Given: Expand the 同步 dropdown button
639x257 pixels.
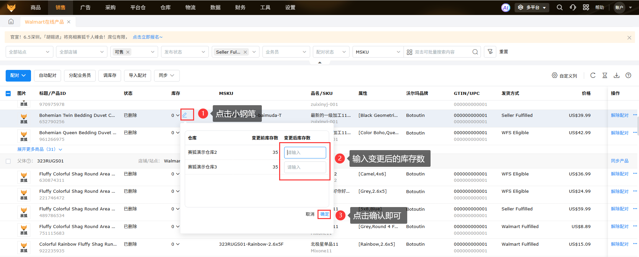Looking at the screenshot, I should coord(166,76).
